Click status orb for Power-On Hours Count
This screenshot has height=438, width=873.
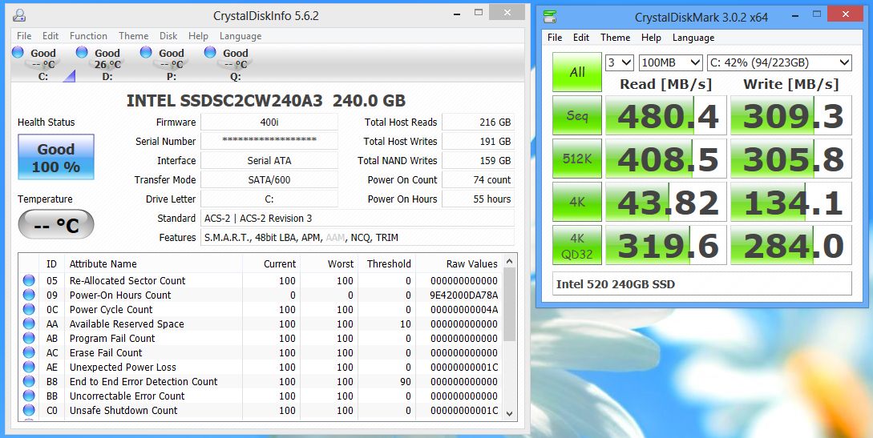(x=29, y=295)
